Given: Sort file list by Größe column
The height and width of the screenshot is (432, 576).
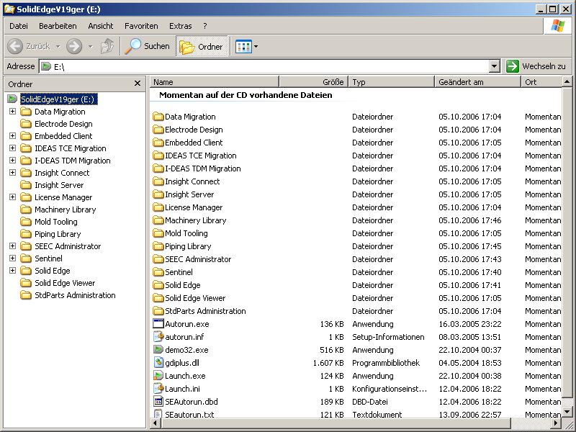Looking at the screenshot, I should (x=314, y=82).
